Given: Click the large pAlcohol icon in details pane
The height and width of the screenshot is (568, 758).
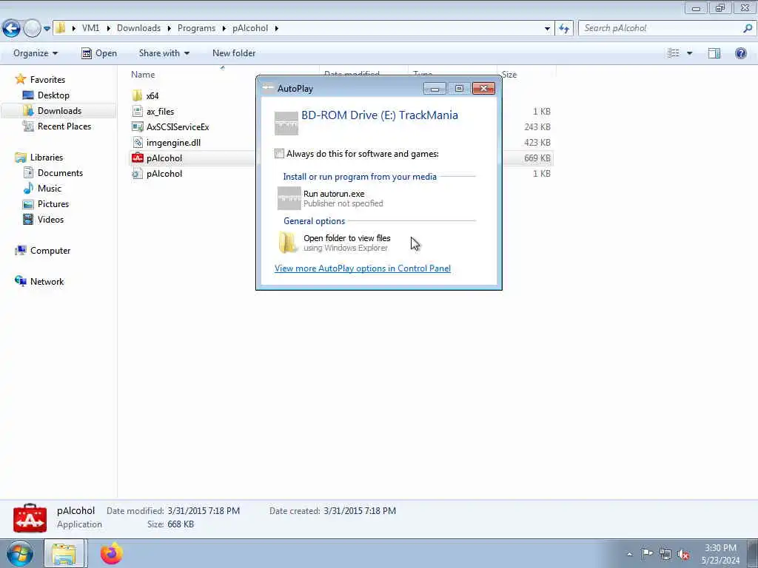Looking at the screenshot, I should coord(30,518).
